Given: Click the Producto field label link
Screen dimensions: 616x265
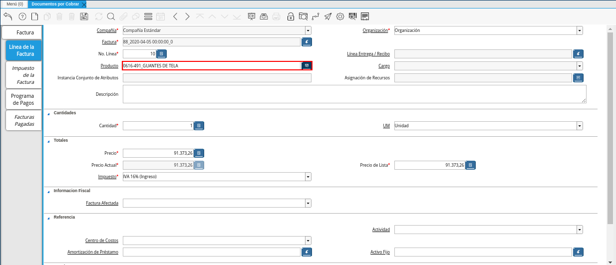Looking at the screenshot, I should coord(109,66).
